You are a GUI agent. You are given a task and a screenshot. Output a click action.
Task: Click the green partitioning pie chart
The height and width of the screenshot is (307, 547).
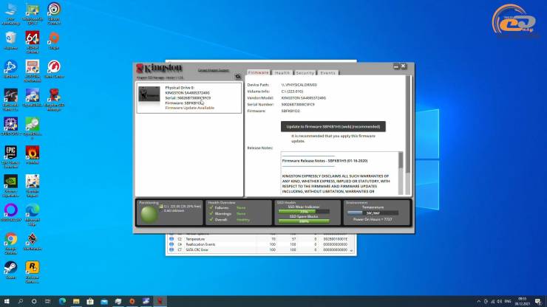pyautogui.click(x=149, y=214)
